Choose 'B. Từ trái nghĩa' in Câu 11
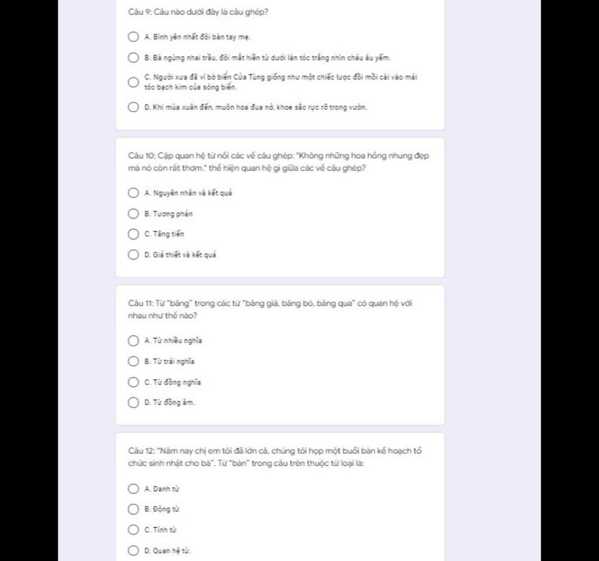Image resolution: width=599 pixels, height=561 pixels. pos(133,361)
